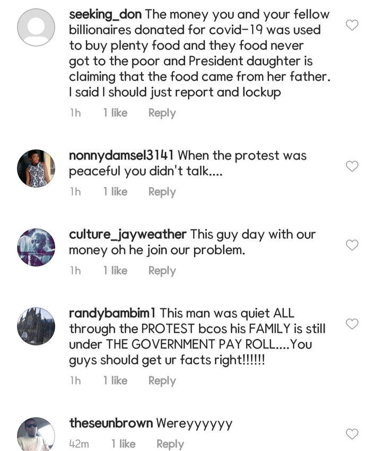The height and width of the screenshot is (451, 382).
Task: Like randybambim1's comment via heart icon
Action: pos(352,324)
